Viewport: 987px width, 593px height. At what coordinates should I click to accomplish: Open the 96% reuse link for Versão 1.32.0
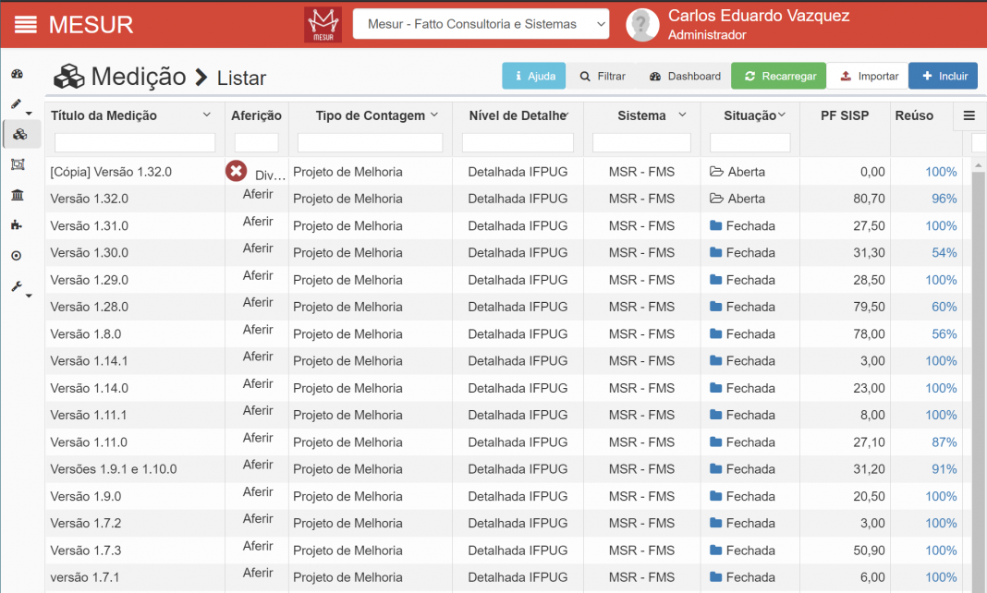click(x=944, y=199)
